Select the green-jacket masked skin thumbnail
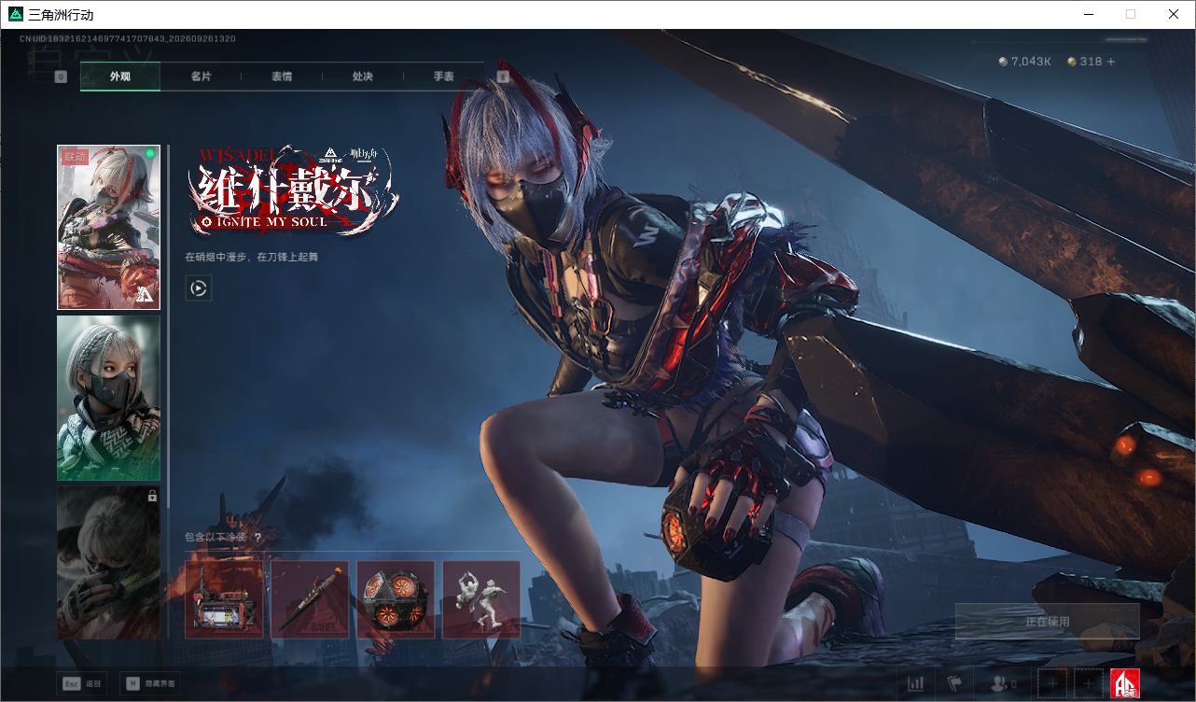 pyautogui.click(x=108, y=398)
